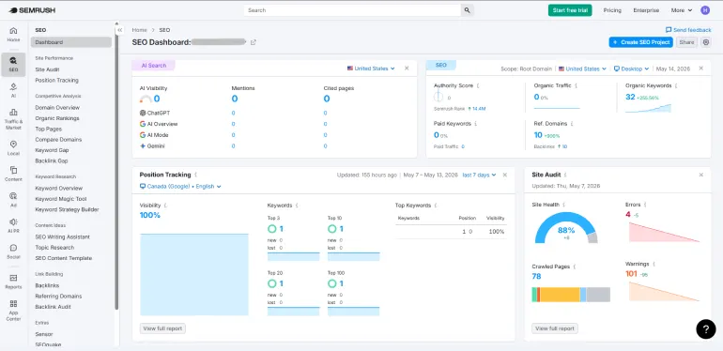Click info icon beside Organic Traffic
The width and height of the screenshot is (723, 351).
577,85
